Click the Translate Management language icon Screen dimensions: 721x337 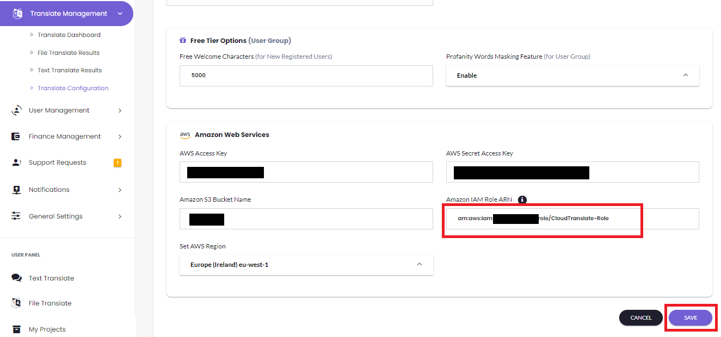(17, 14)
